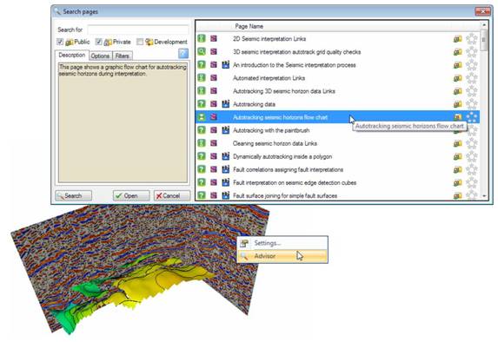Click the Open button
Viewport: 498px width, 342px height.
(131, 195)
